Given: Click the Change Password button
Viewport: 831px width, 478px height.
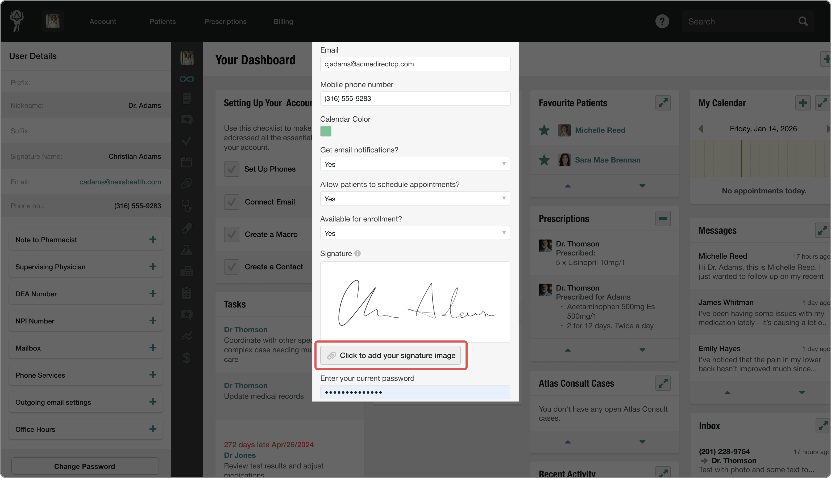Looking at the screenshot, I should [x=85, y=466].
